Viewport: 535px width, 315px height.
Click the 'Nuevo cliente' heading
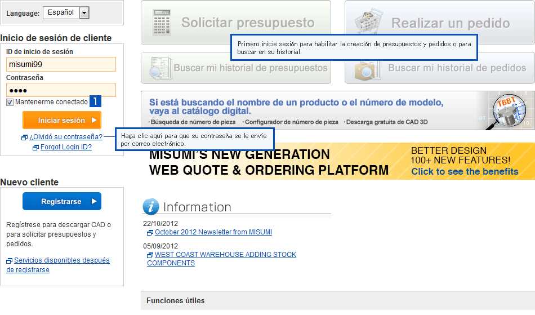[x=29, y=182]
